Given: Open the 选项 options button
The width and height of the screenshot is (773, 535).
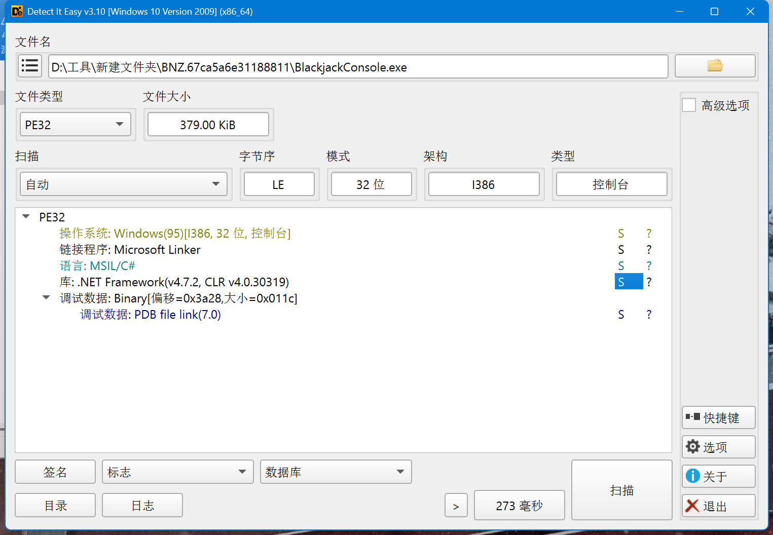Looking at the screenshot, I should (719, 447).
